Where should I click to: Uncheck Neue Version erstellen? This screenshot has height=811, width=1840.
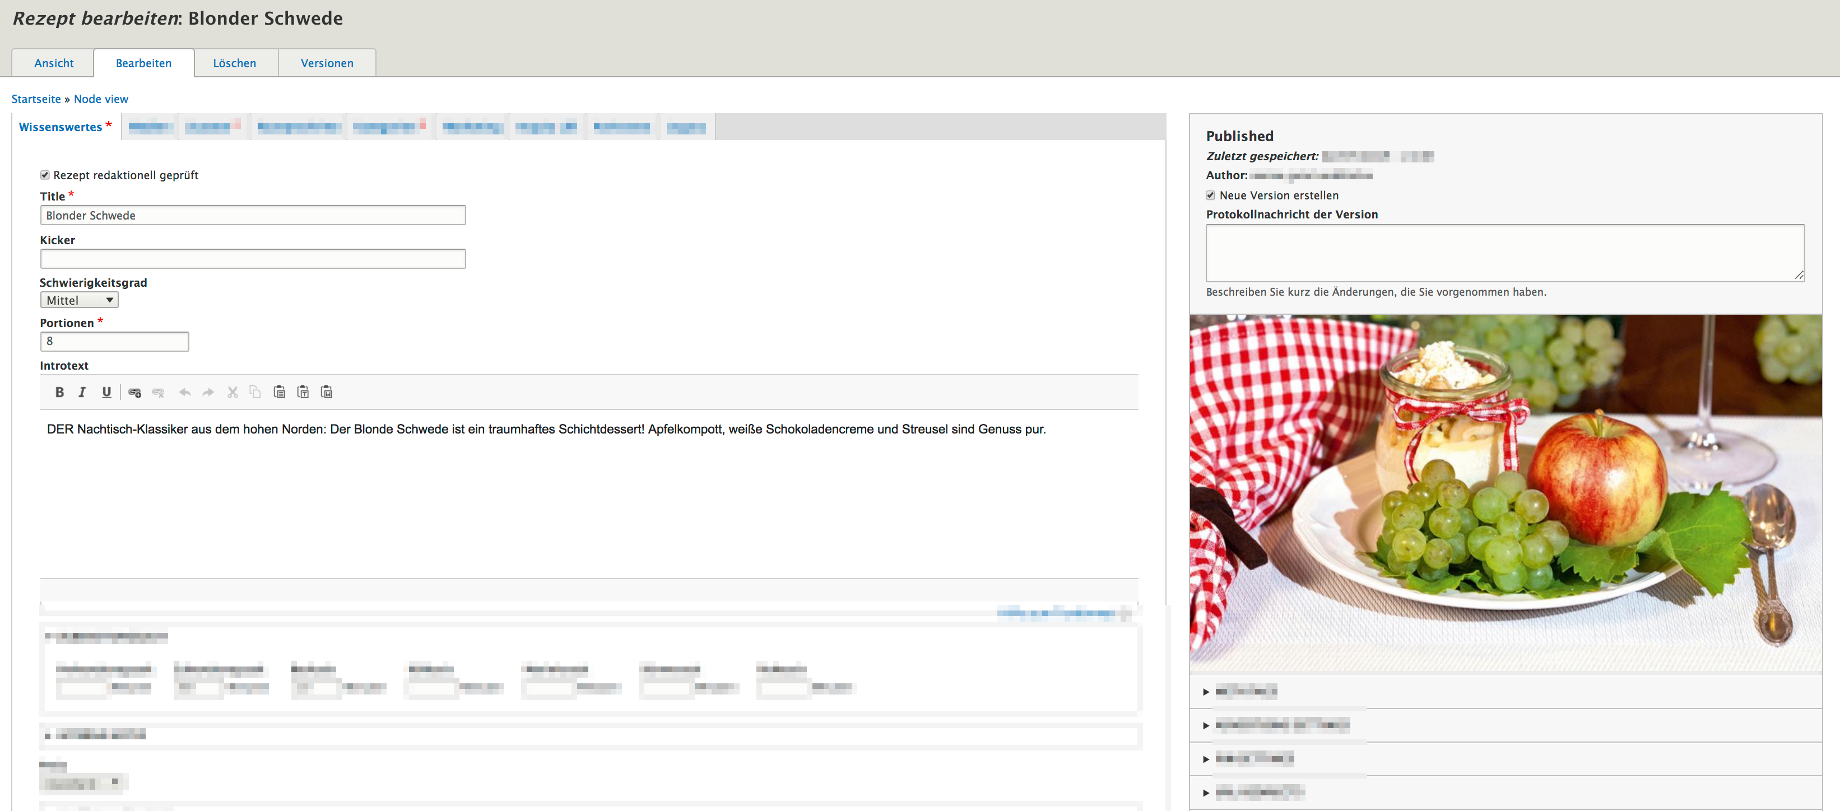1210,195
